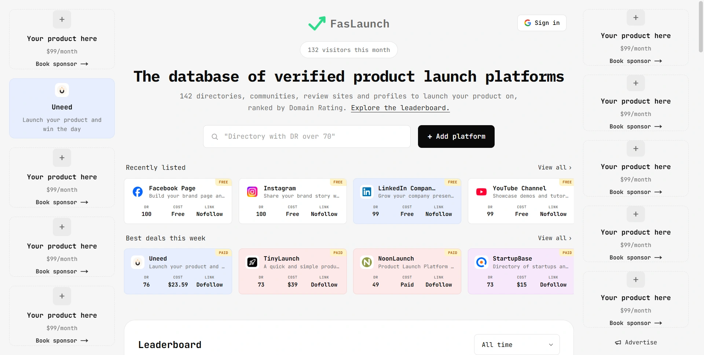This screenshot has width=704, height=355.
Task: Click the LinkedIn Company logo icon
Action: click(367, 192)
